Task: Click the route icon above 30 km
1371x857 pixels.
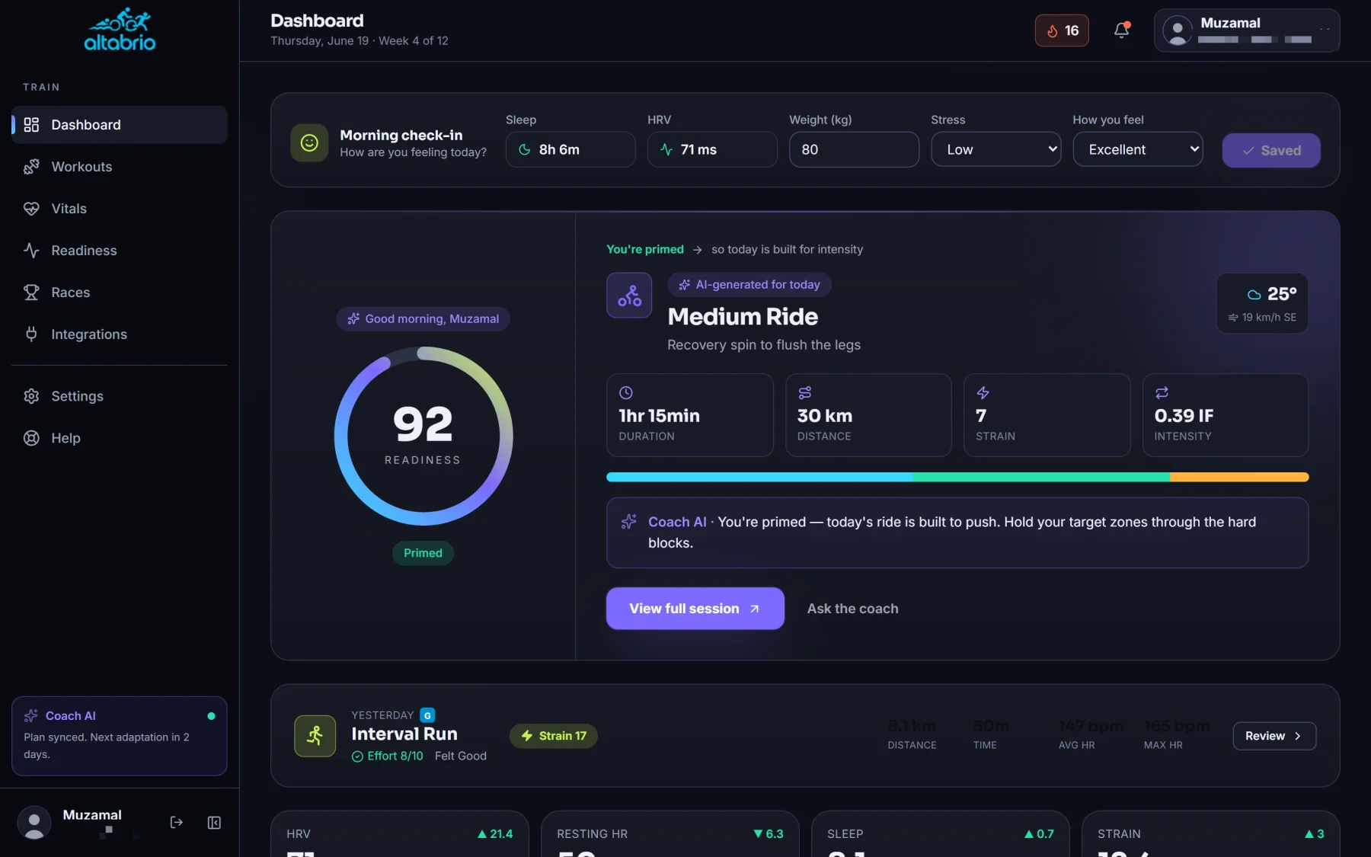Action: [804, 393]
